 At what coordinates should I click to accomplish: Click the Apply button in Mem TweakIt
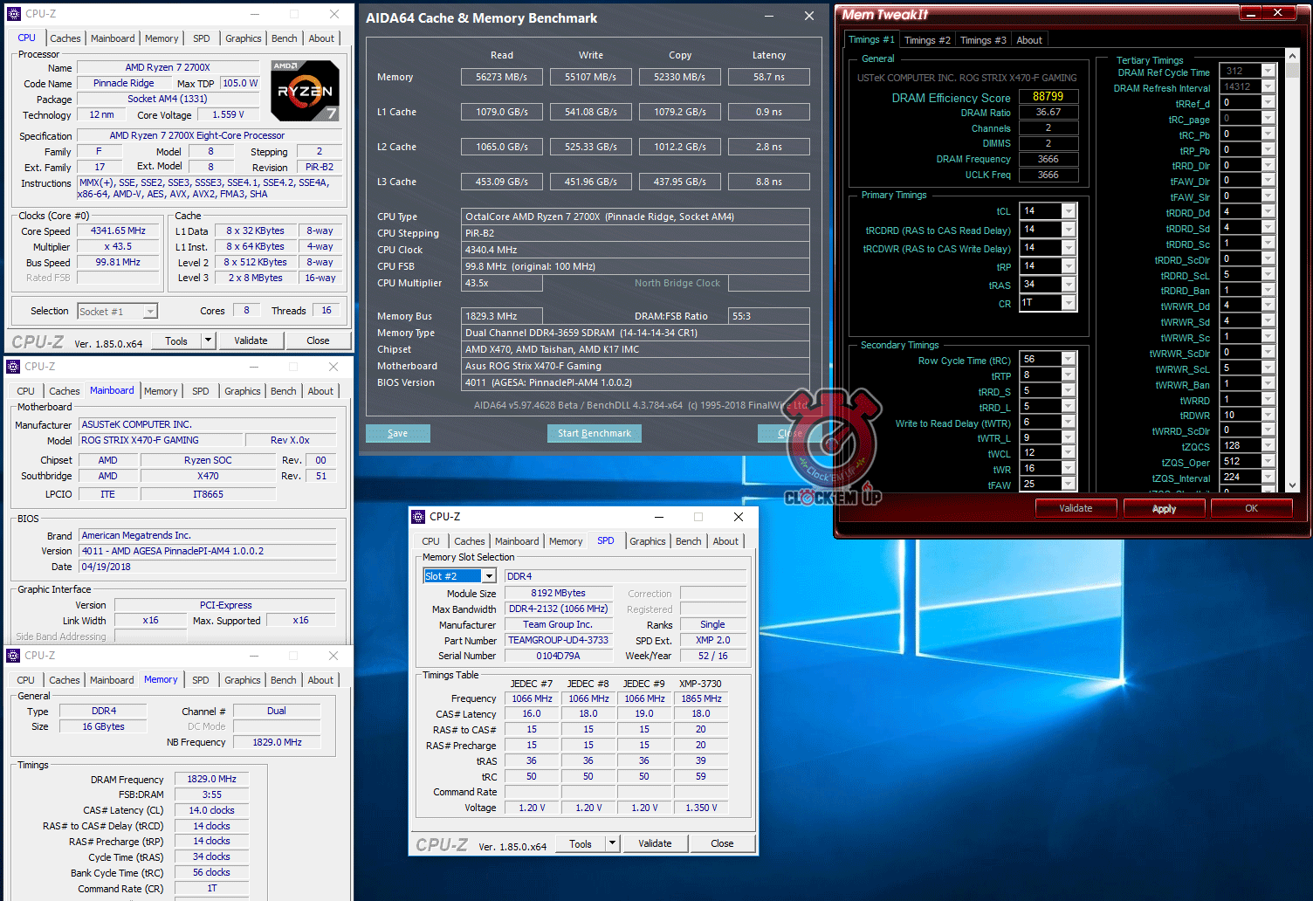pos(1164,509)
